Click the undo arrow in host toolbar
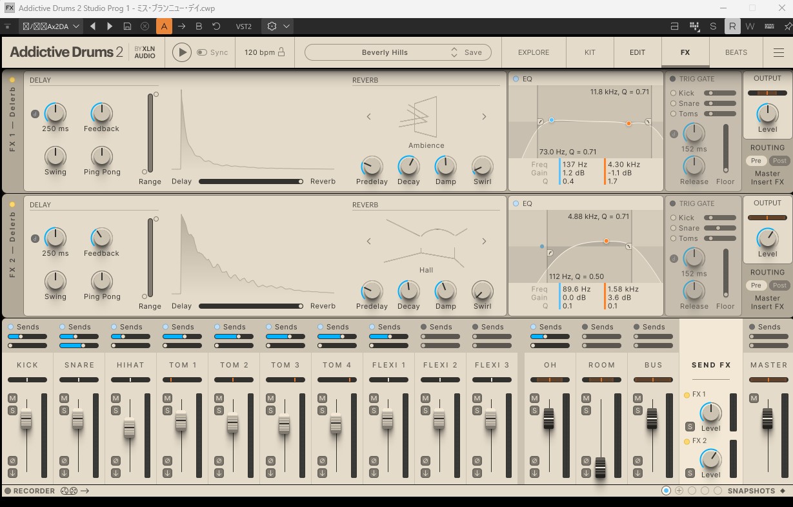Image resolution: width=793 pixels, height=507 pixels. [x=216, y=26]
